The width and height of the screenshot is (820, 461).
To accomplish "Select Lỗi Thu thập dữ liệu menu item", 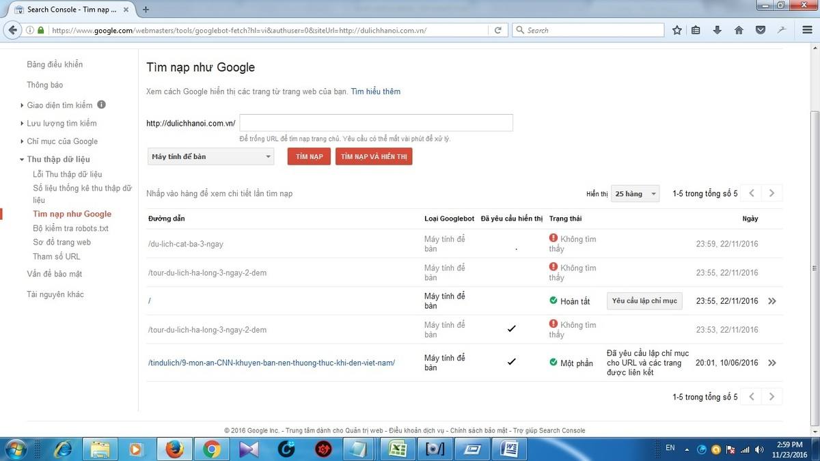I will point(68,174).
